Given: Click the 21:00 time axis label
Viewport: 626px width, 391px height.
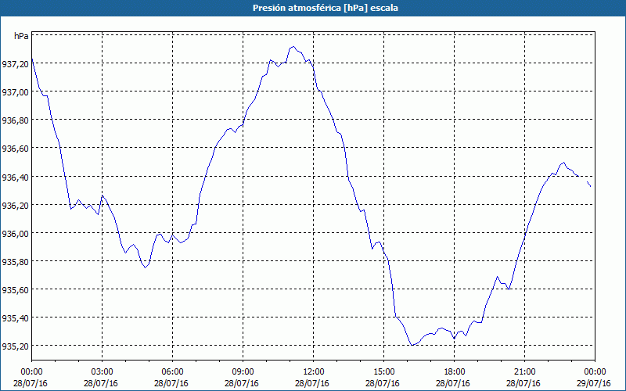Looking at the screenshot, I should click(524, 372).
